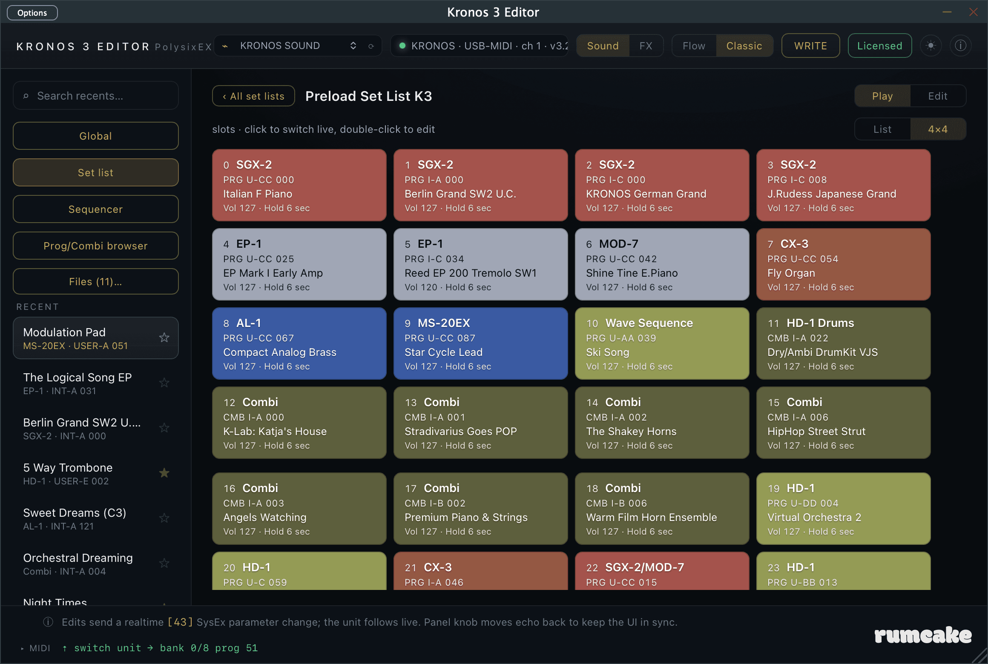Click the up arrow icon in MIDI log
The width and height of the screenshot is (988, 664).
coord(65,648)
